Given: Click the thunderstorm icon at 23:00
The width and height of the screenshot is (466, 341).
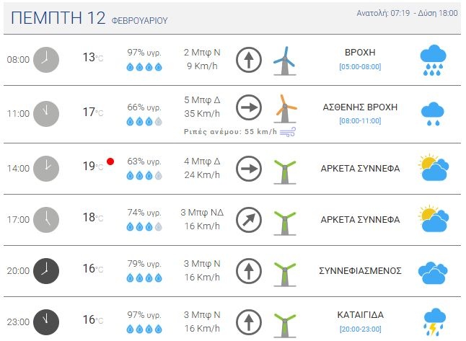Looking at the screenshot, I should click(433, 321).
